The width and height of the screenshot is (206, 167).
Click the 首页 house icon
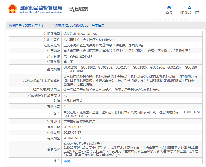pos(169,7)
